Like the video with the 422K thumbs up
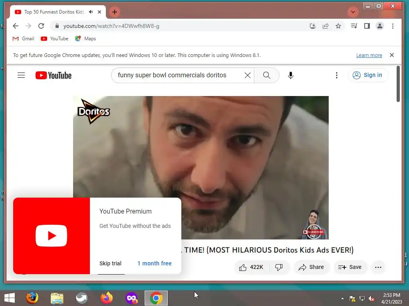Image resolution: width=409 pixels, height=306 pixels. [252, 267]
